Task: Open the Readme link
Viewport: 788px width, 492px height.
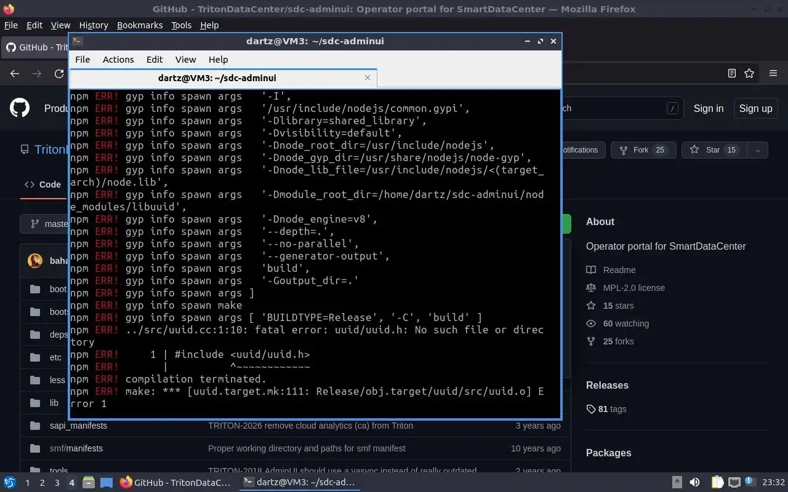Action: click(x=619, y=270)
